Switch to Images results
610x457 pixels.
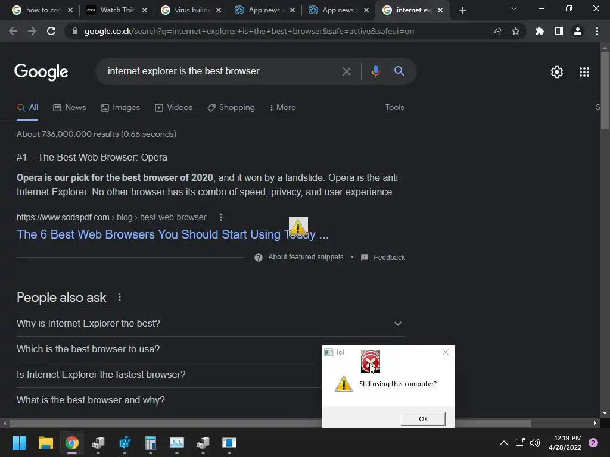120,108
